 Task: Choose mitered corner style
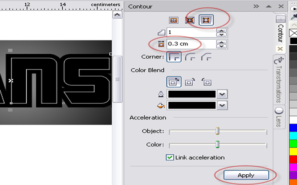[174, 57]
